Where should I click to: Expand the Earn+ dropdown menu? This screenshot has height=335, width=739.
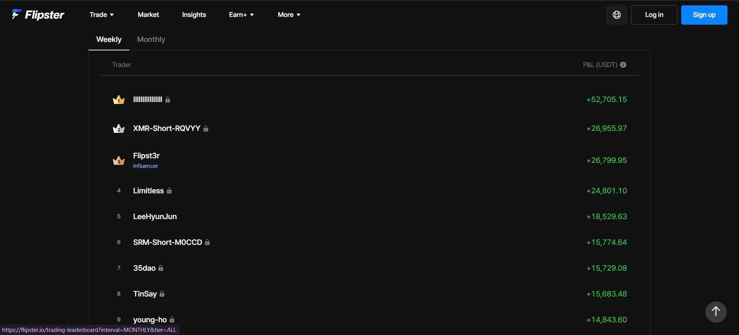click(241, 15)
